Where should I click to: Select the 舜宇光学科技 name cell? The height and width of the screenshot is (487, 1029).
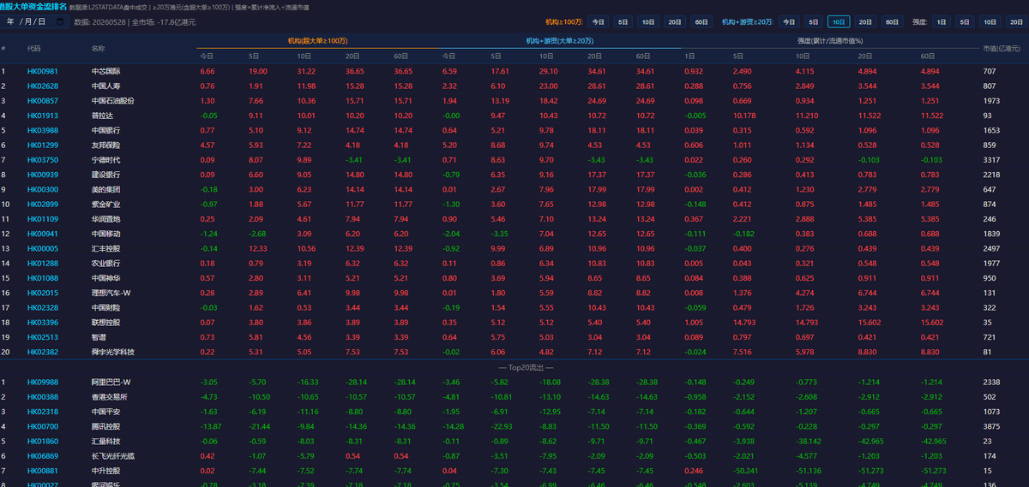point(112,352)
